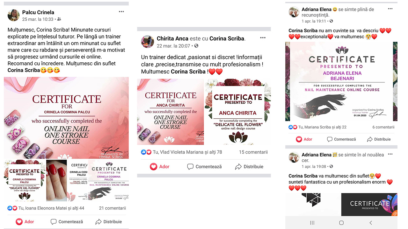Open options for Adriana Elena's 19:08 post

390,154
